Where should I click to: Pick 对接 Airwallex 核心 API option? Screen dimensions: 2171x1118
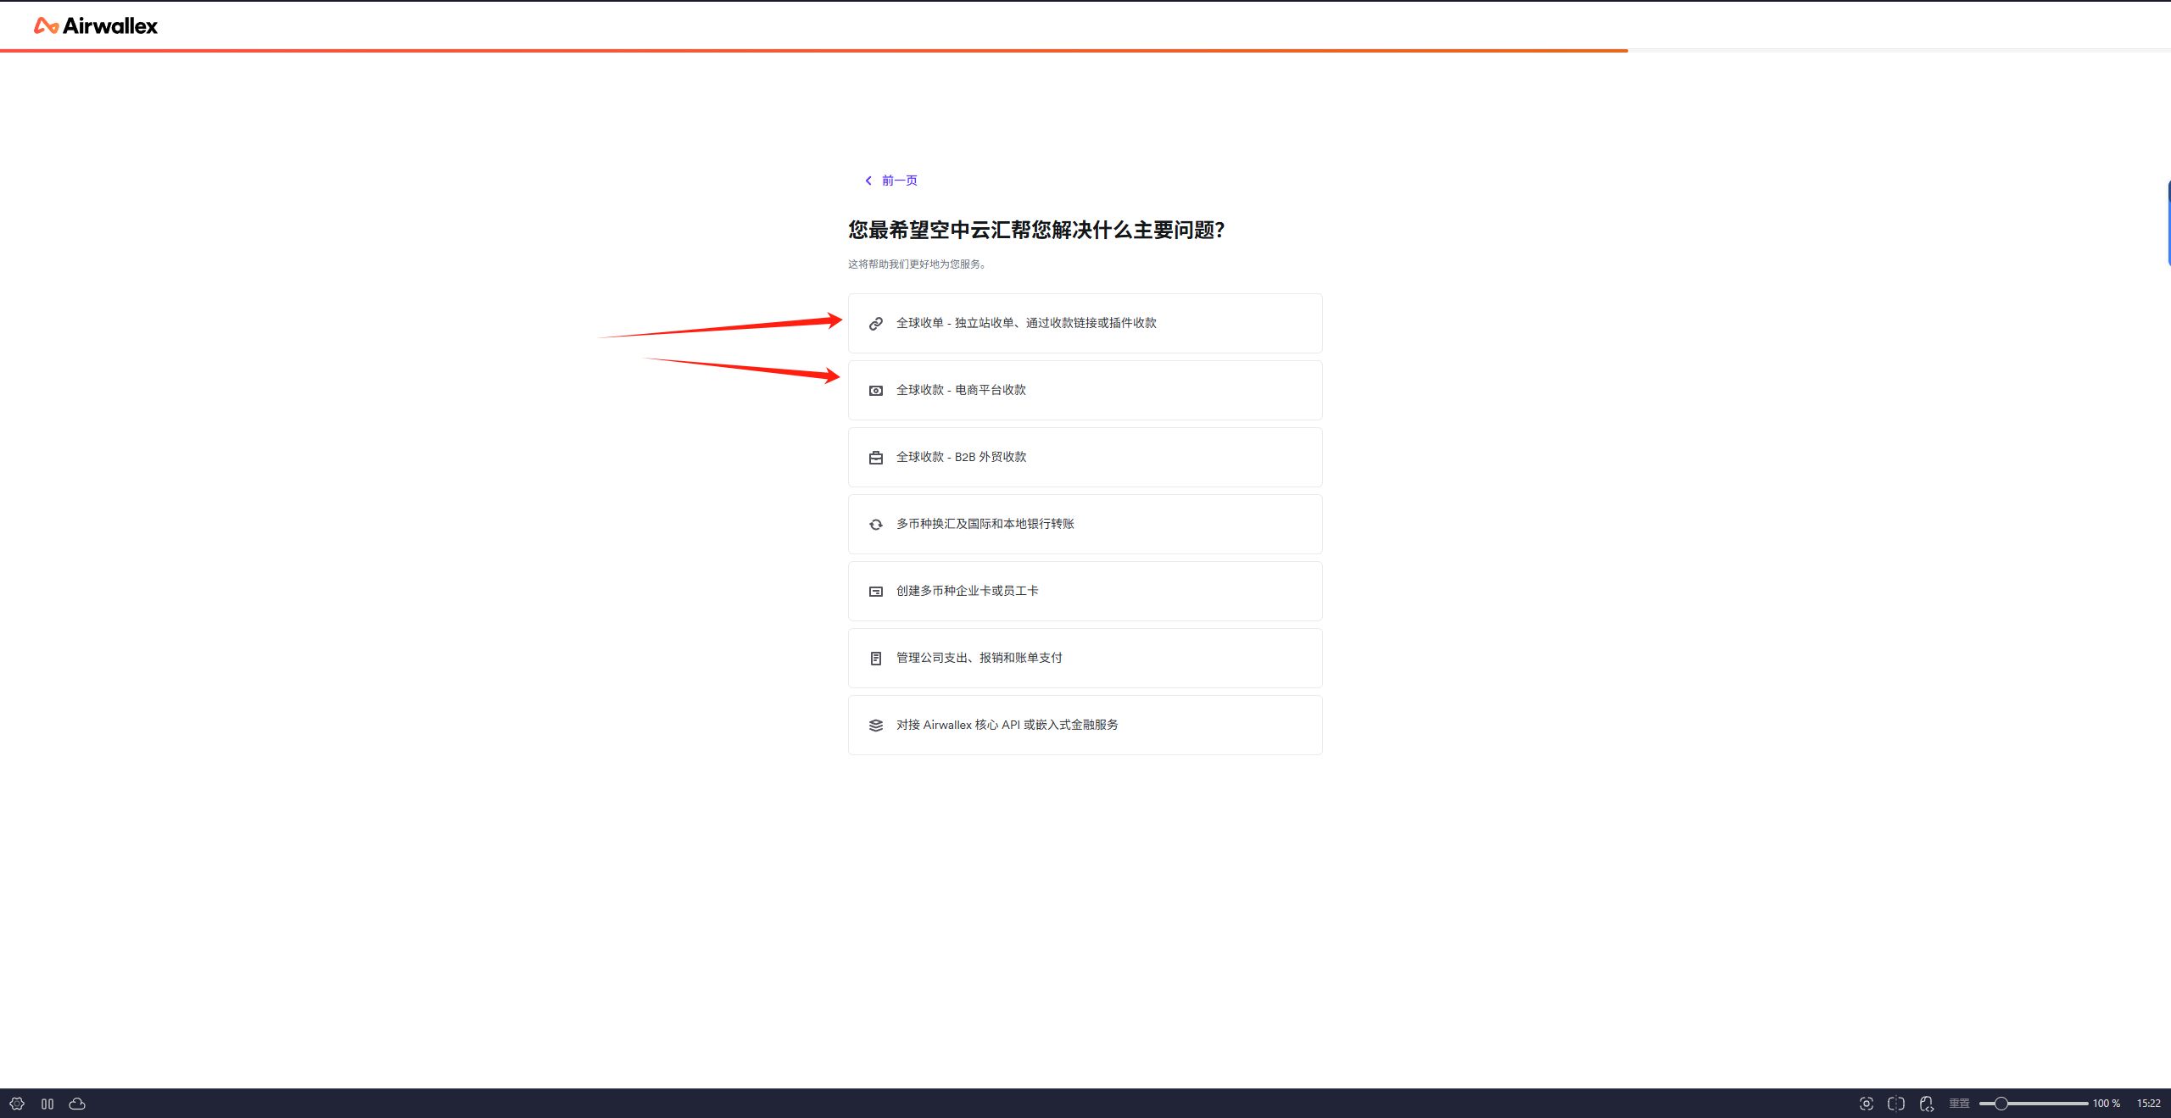click(x=1085, y=725)
